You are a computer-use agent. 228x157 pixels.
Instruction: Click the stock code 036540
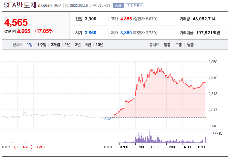click(45, 6)
